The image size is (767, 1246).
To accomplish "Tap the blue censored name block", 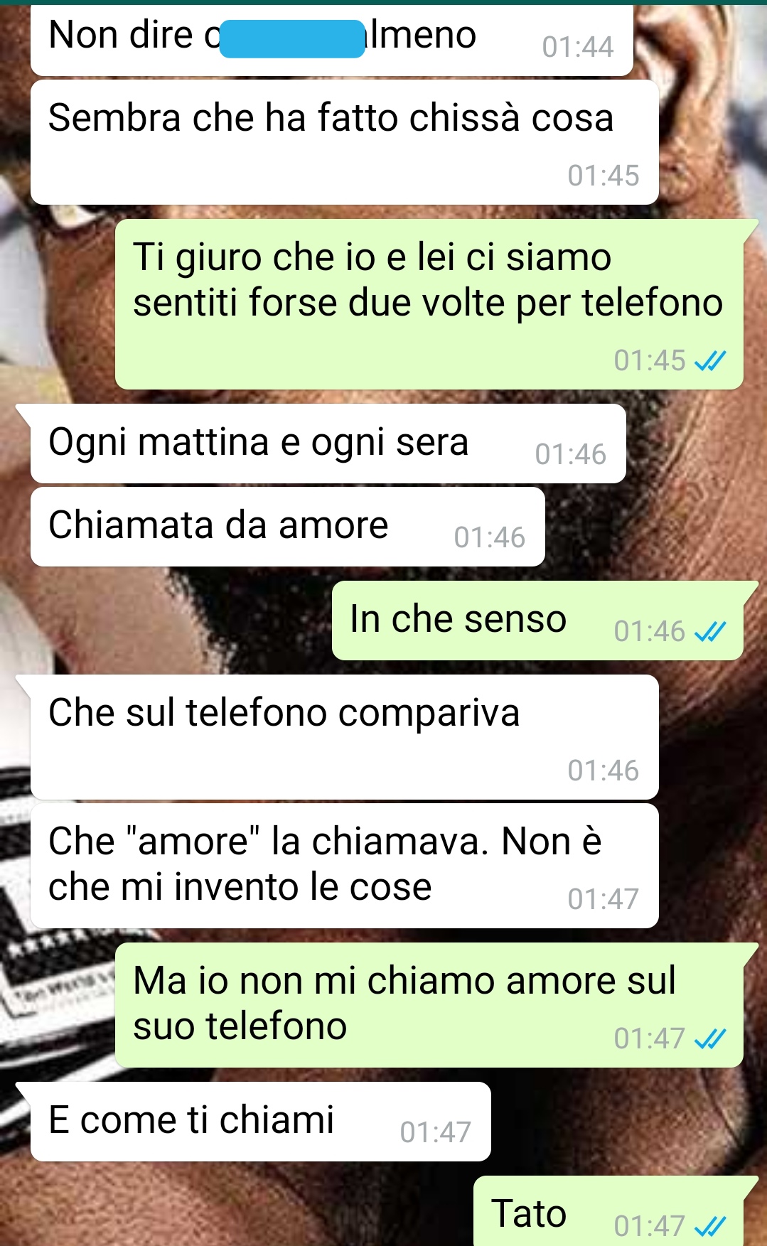I will click(292, 38).
